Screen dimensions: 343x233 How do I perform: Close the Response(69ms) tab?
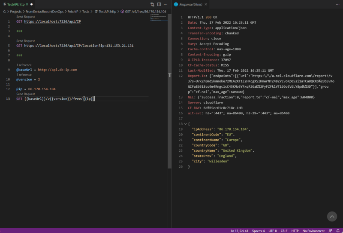pyautogui.click(x=206, y=4)
